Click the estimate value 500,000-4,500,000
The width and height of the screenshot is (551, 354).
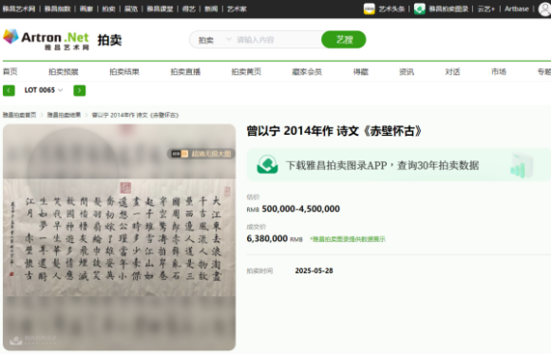click(301, 209)
